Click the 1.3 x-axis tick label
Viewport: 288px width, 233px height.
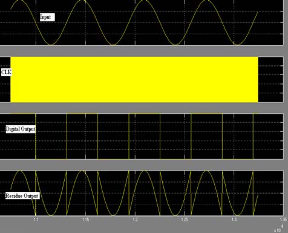pos(234,220)
